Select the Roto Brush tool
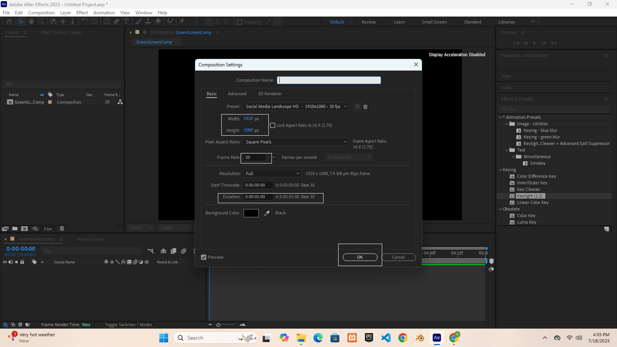The image size is (617, 347). (x=170, y=22)
